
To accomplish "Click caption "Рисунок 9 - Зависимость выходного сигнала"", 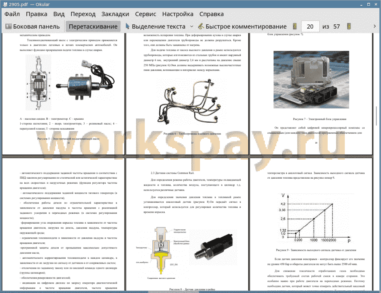I will click(316, 250).
